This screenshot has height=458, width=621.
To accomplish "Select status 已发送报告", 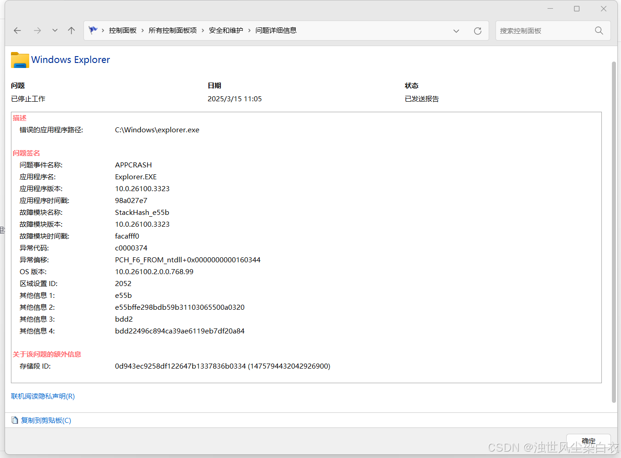I will click(422, 99).
